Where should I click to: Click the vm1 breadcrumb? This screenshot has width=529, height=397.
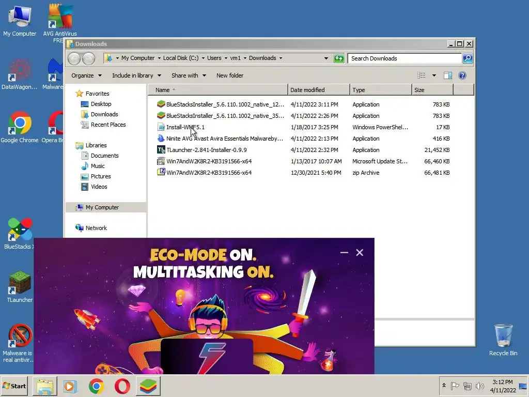point(236,58)
